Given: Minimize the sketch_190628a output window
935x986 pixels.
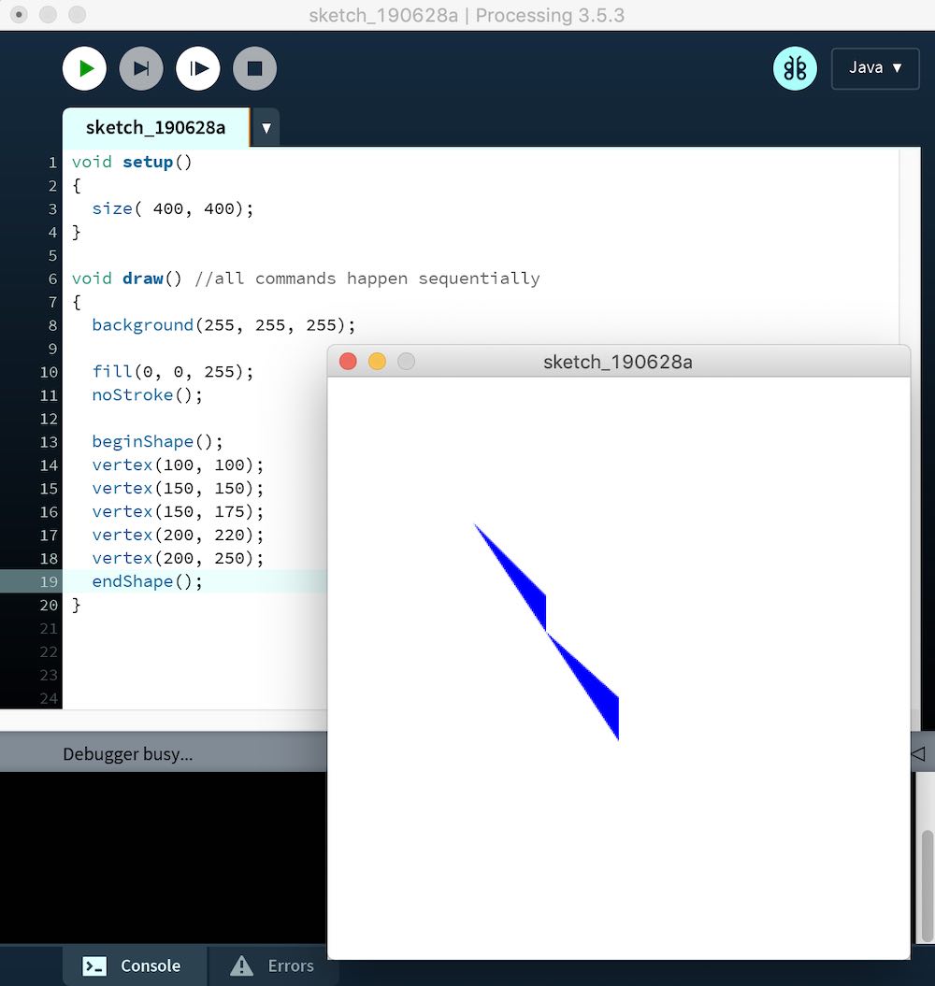Looking at the screenshot, I should tap(377, 362).
